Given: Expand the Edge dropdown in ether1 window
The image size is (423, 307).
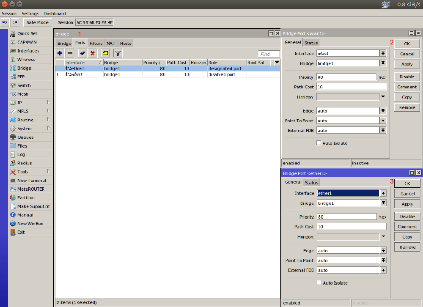Looking at the screenshot, I should click(383, 251).
